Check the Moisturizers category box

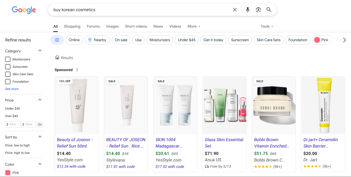pyautogui.click(x=8, y=59)
